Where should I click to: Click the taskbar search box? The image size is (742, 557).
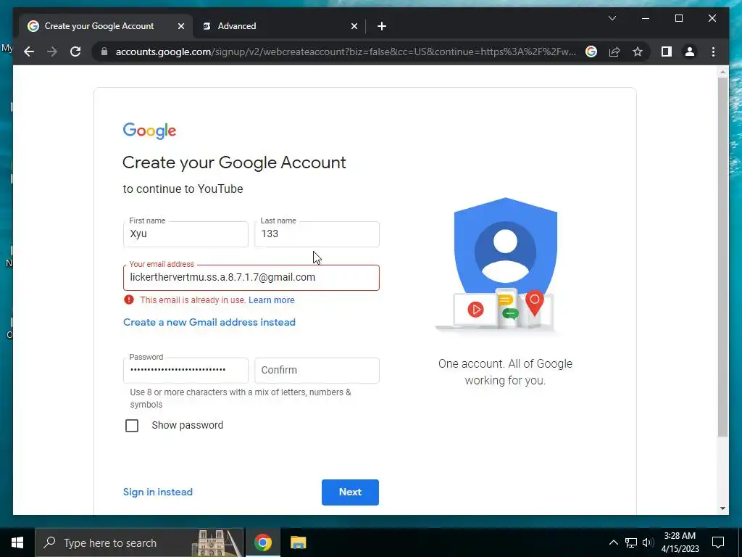point(140,542)
